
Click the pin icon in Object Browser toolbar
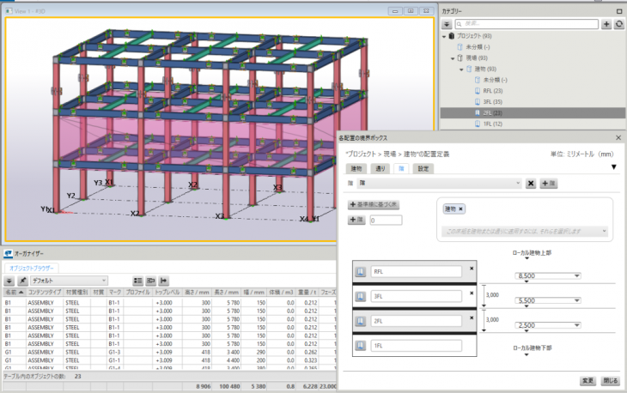21,281
